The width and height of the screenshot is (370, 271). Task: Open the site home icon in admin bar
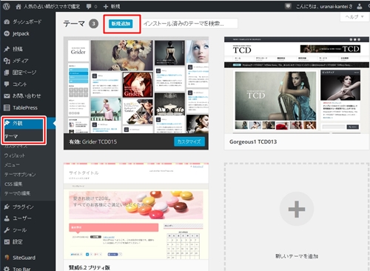(18, 7)
